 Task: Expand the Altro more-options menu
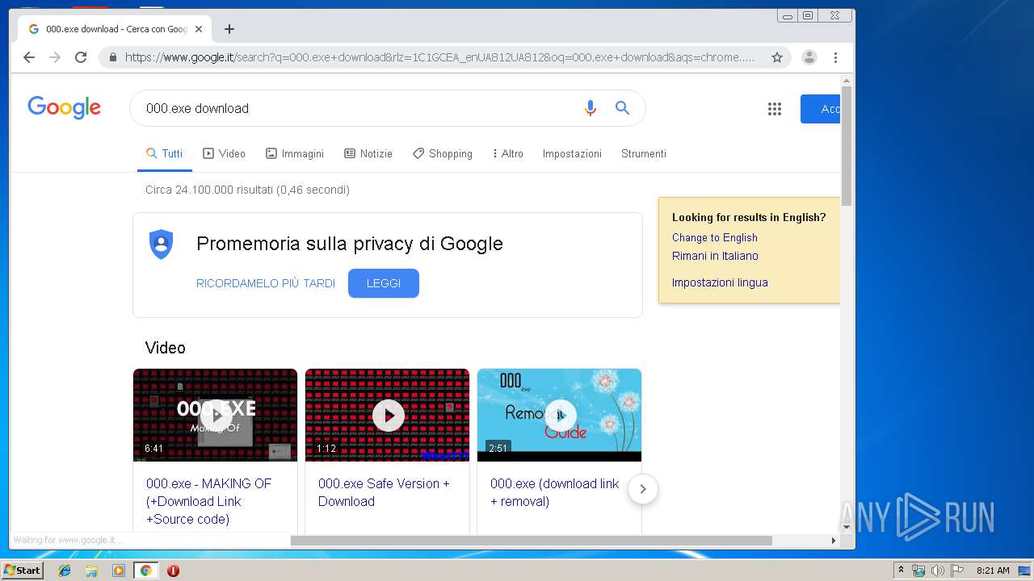508,153
